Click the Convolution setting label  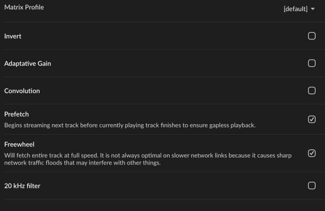click(x=22, y=91)
